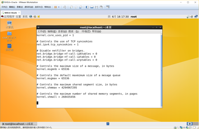This screenshot has height=129, width=199.
Task: Open terminal 搜索(S) menu
Action: [74, 31]
